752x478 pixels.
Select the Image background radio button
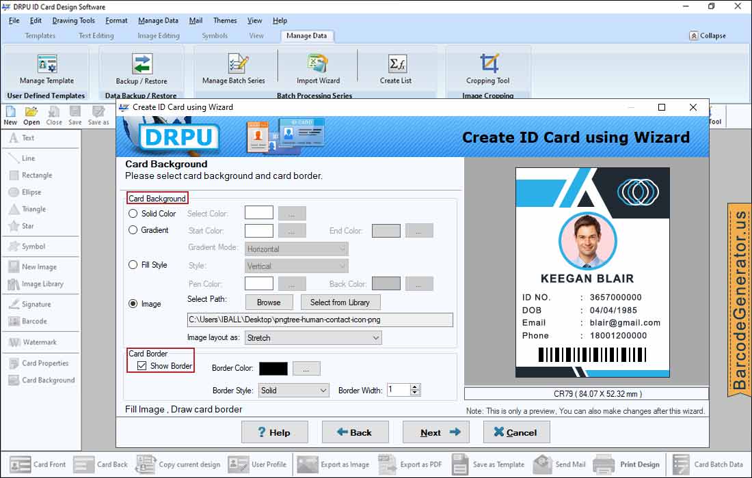pyautogui.click(x=133, y=304)
